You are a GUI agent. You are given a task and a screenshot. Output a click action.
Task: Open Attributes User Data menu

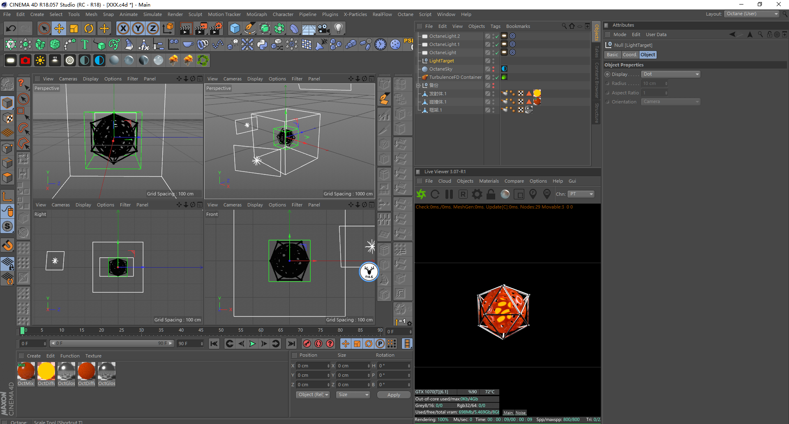click(656, 34)
